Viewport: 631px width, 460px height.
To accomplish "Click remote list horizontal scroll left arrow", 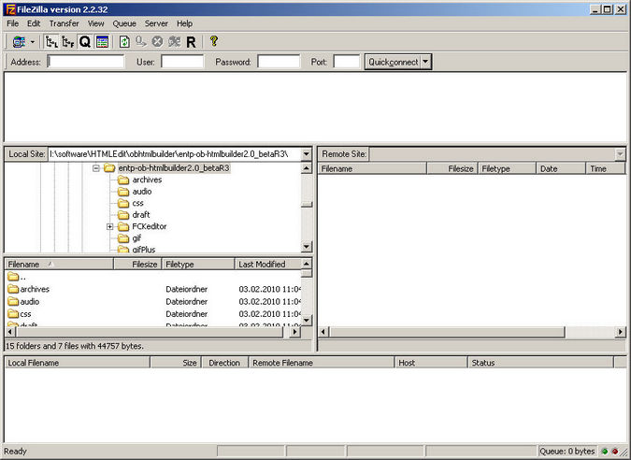I will click(323, 332).
